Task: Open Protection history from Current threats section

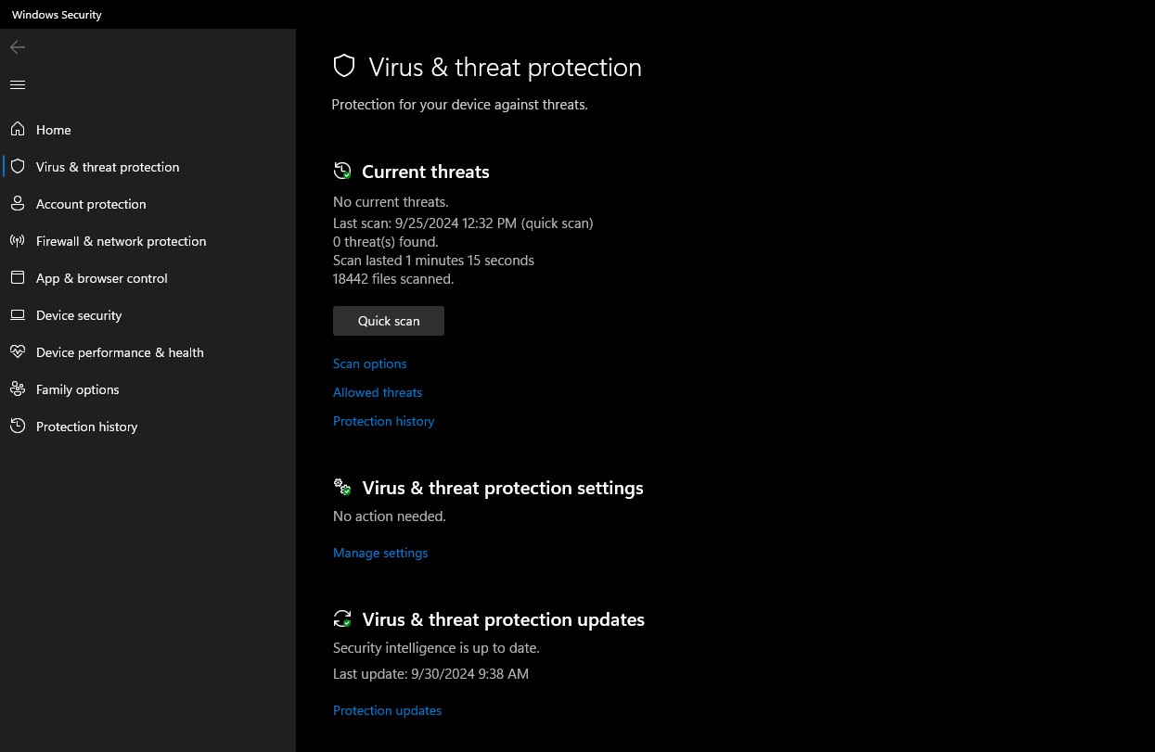Action: (383, 421)
